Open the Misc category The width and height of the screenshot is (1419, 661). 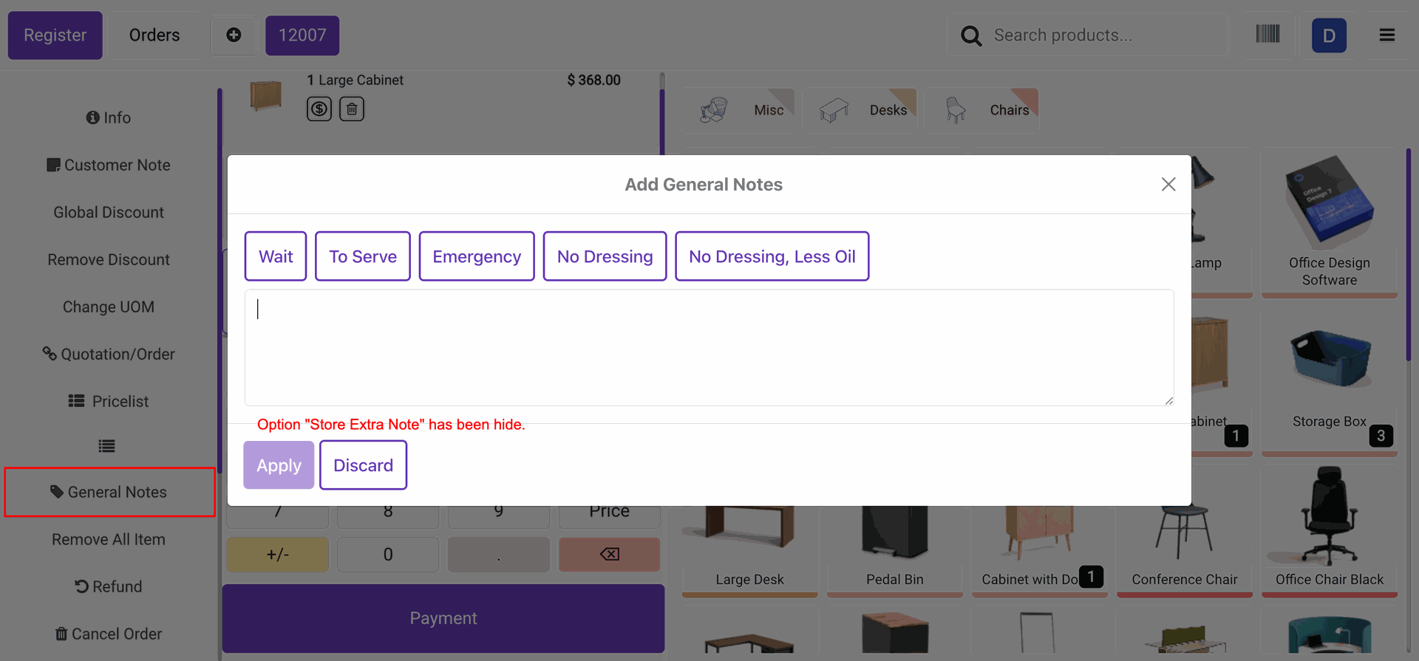coord(740,110)
